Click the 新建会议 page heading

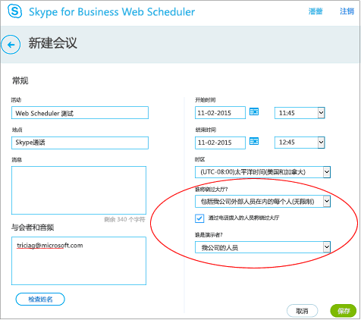tap(52, 43)
